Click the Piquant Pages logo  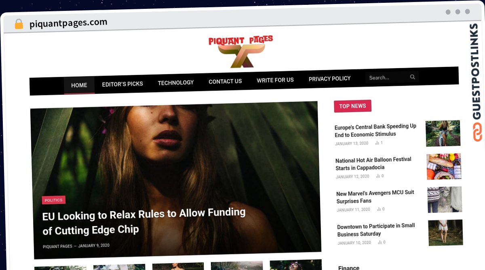241,51
